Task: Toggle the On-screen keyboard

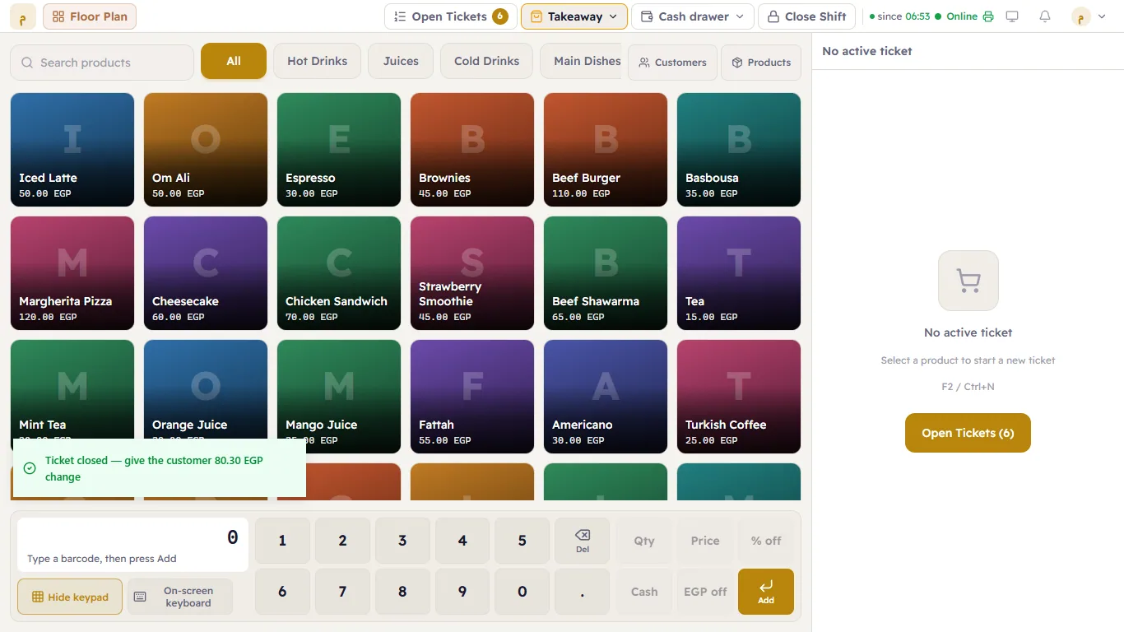Action: pyautogui.click(x=180, y=597)
